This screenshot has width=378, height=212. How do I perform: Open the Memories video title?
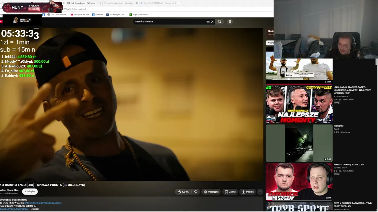coord(338,126)
